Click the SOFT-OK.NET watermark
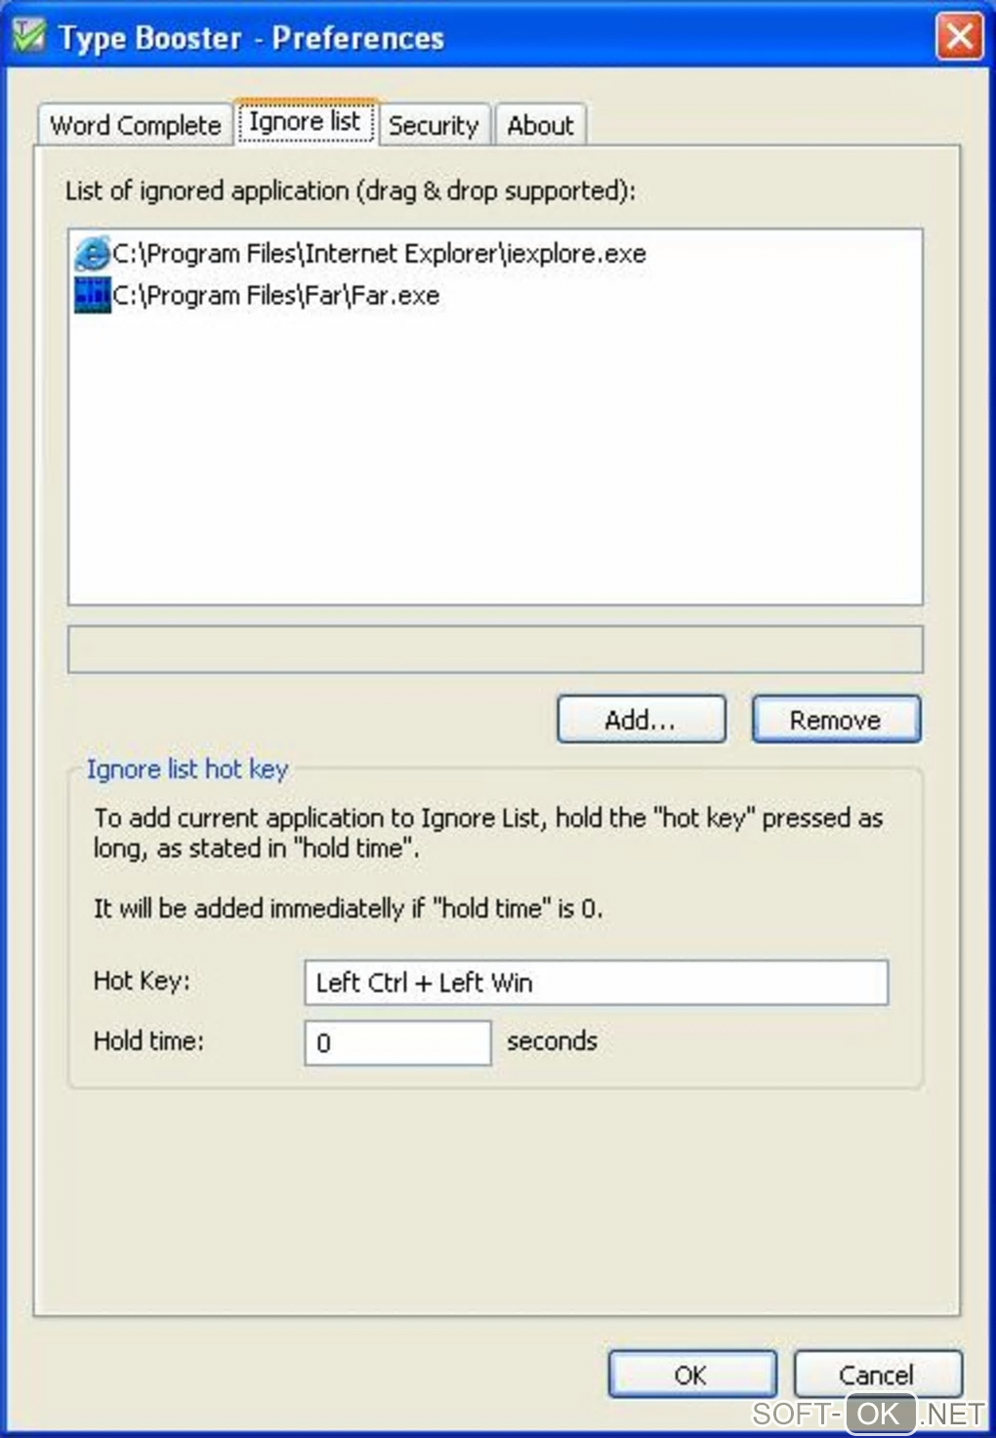The image size is (996, 1438). tap(868, 1414)
